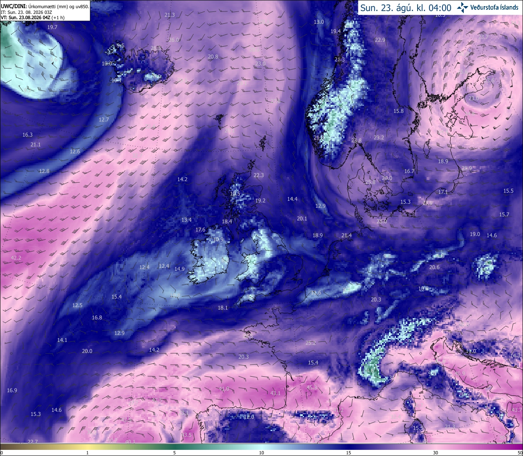Select the 43.7 value at right edge

pyautogui.click(x=517, y=409)
